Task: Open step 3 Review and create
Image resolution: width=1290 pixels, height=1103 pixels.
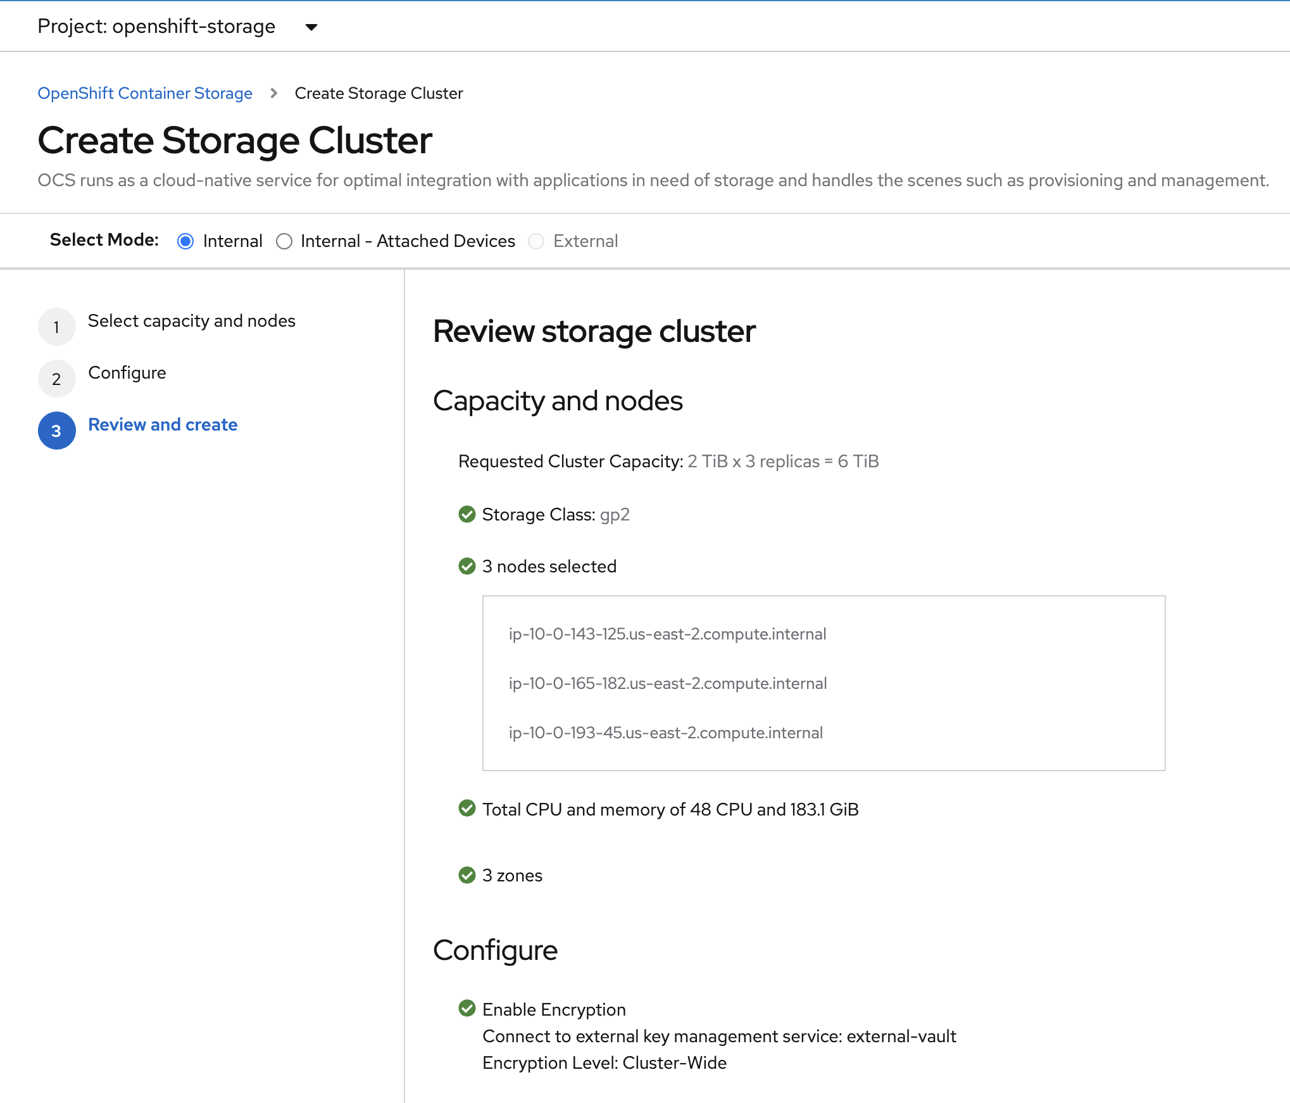Action: [x=163, y=425]
